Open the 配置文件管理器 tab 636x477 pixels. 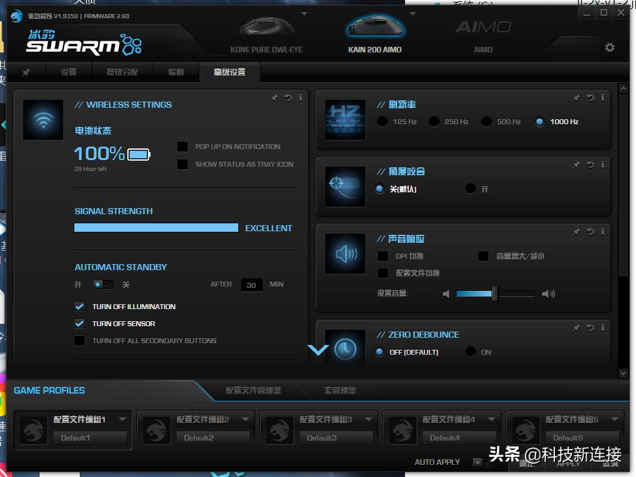(253, 391)
